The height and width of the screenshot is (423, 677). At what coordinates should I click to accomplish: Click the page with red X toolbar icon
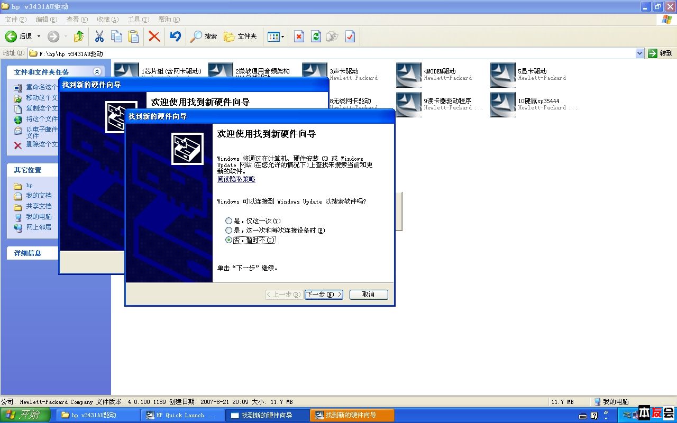click(299, 36)
